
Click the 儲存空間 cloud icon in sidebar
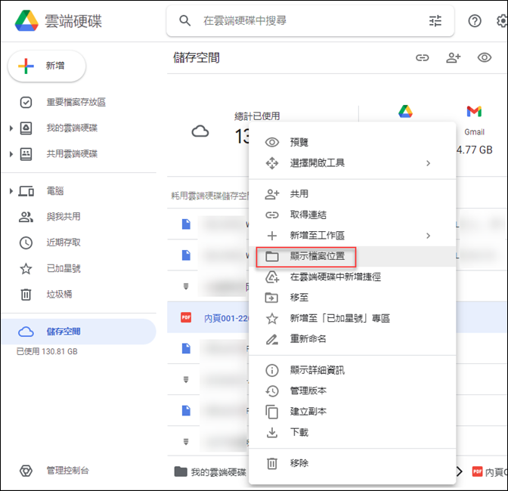(26, 332)
